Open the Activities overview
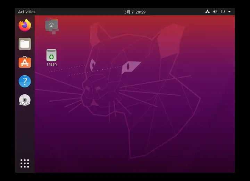 pos(27,12)
